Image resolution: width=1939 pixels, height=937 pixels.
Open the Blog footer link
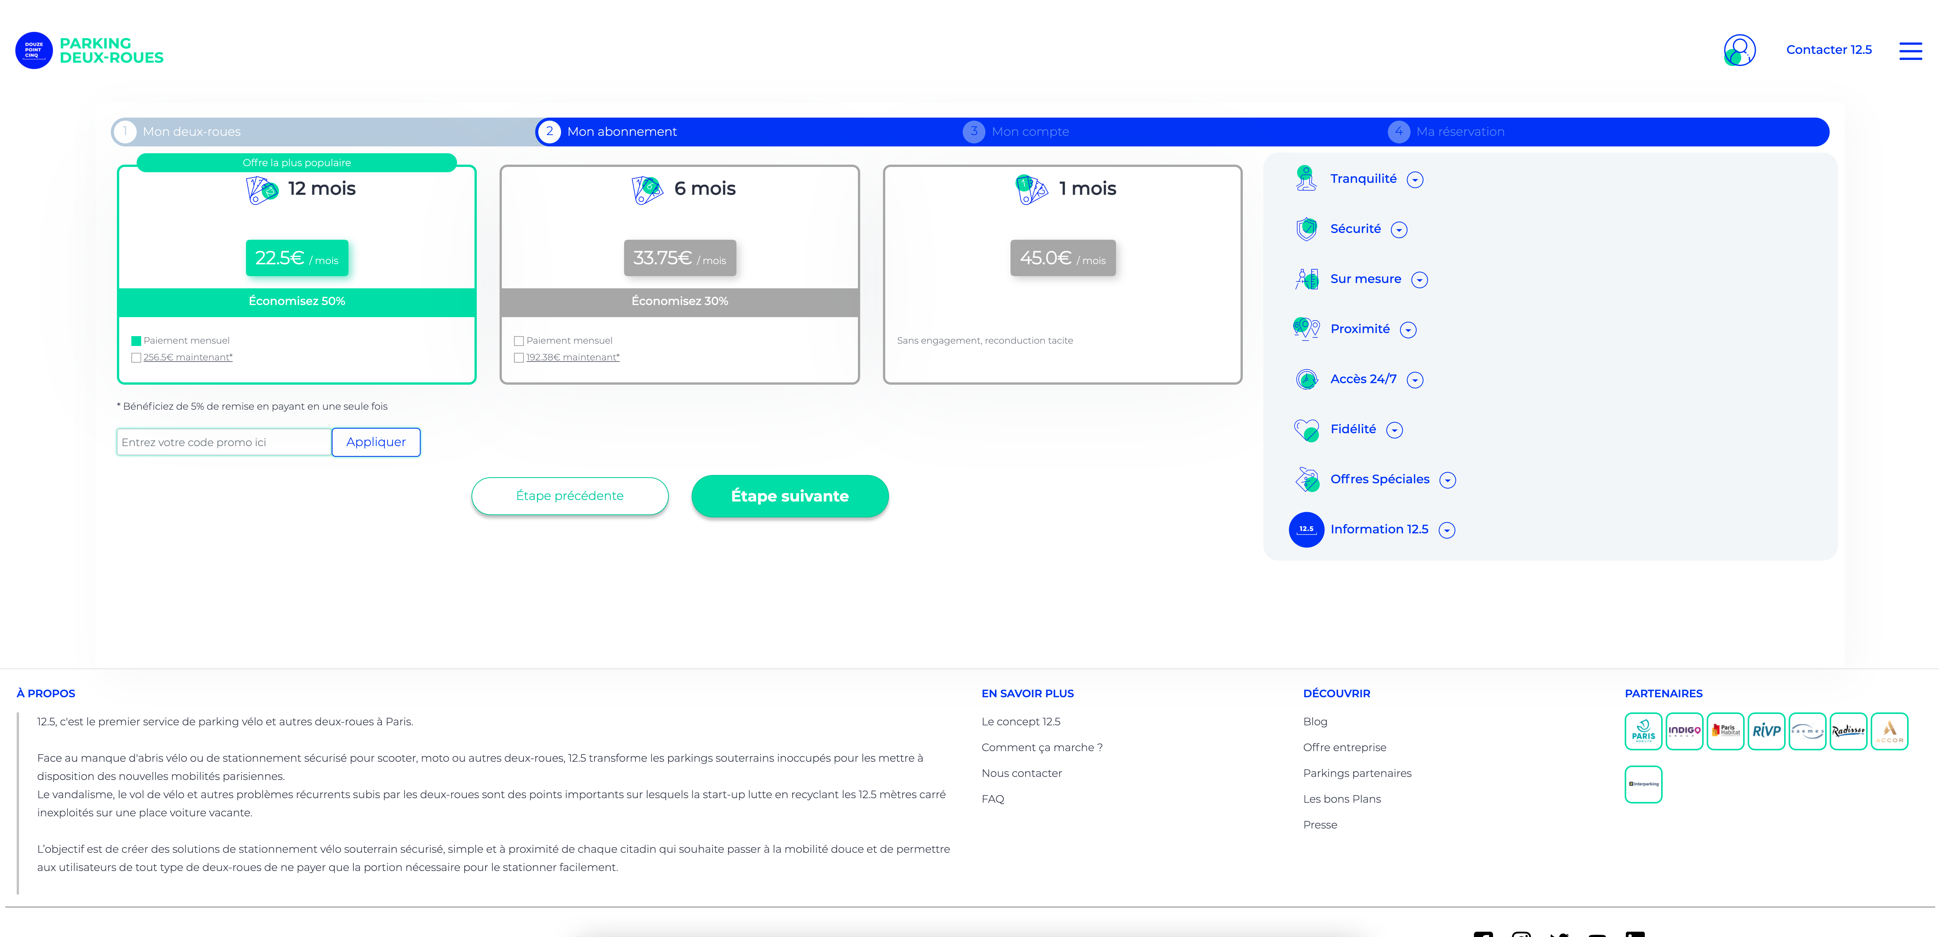coord(1315,722)
